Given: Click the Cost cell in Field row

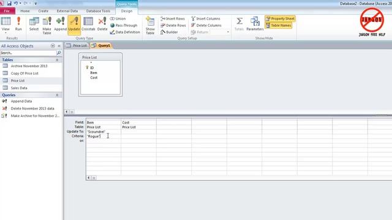Looking at the screenshot, I should pyautogui.click(x=139, y=122).
